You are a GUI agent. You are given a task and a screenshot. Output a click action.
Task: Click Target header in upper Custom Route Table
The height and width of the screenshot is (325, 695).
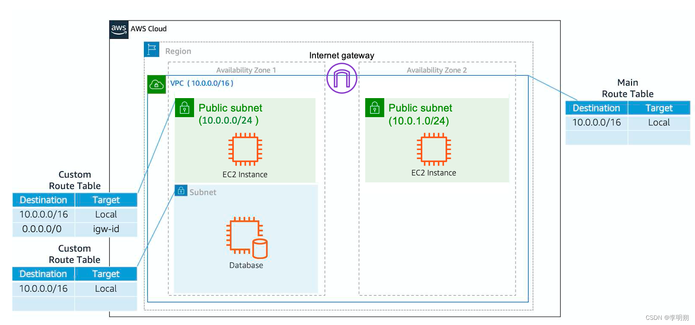pos(106,200)
